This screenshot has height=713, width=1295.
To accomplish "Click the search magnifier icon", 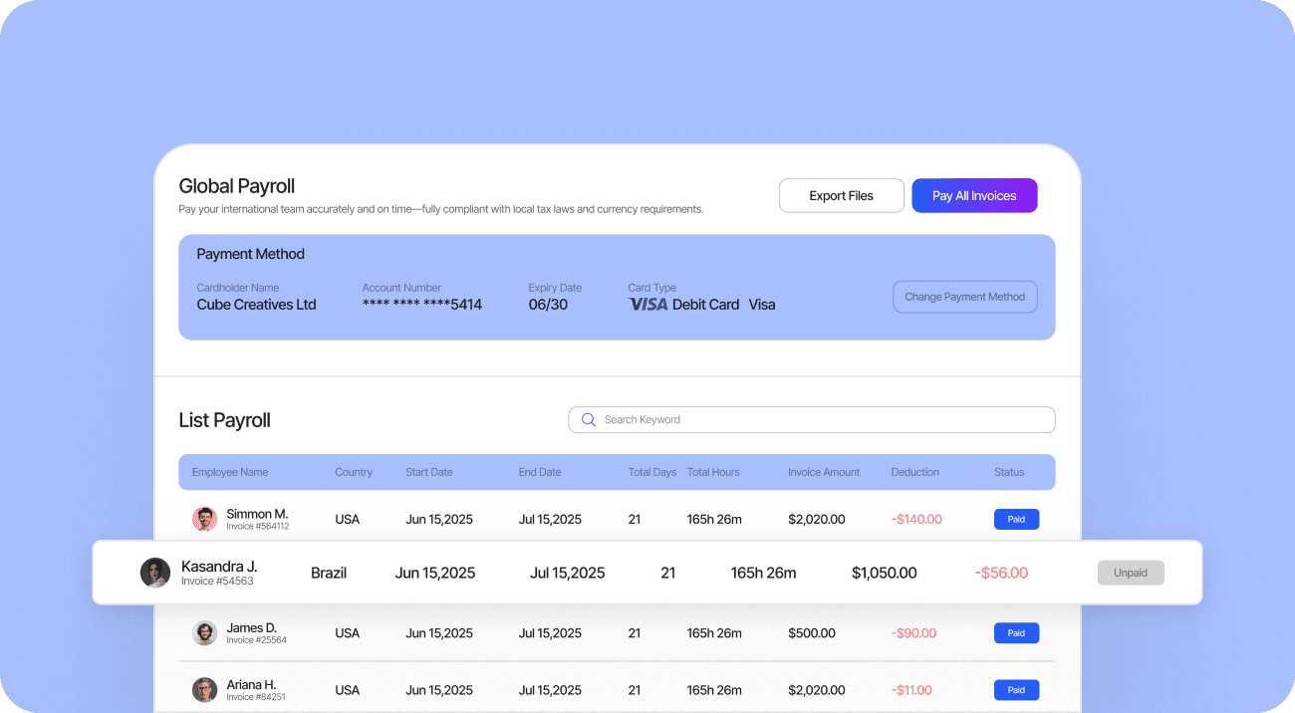I will pos(588,420).
